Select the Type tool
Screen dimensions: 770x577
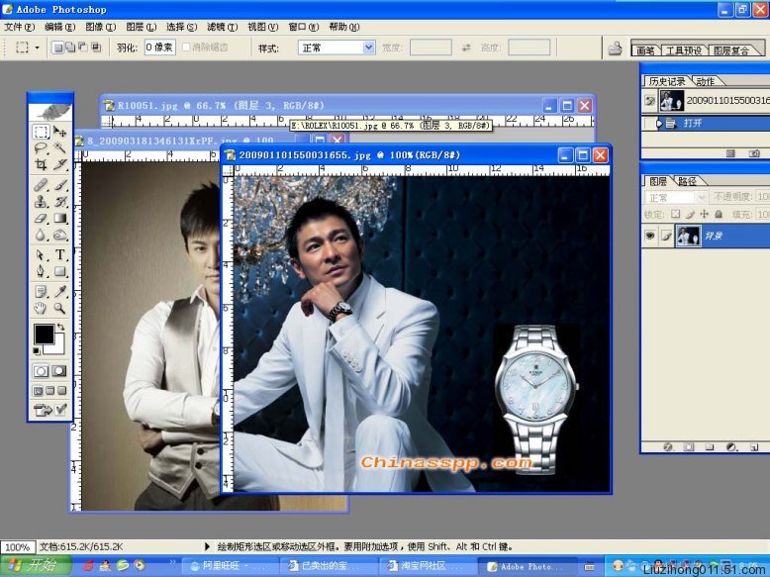pyautogui.click(x=60, y=255)
